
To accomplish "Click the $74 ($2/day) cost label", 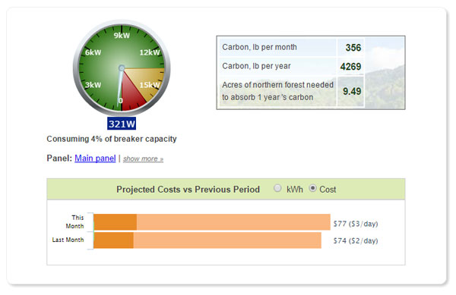I will click(x=356, y=240).
